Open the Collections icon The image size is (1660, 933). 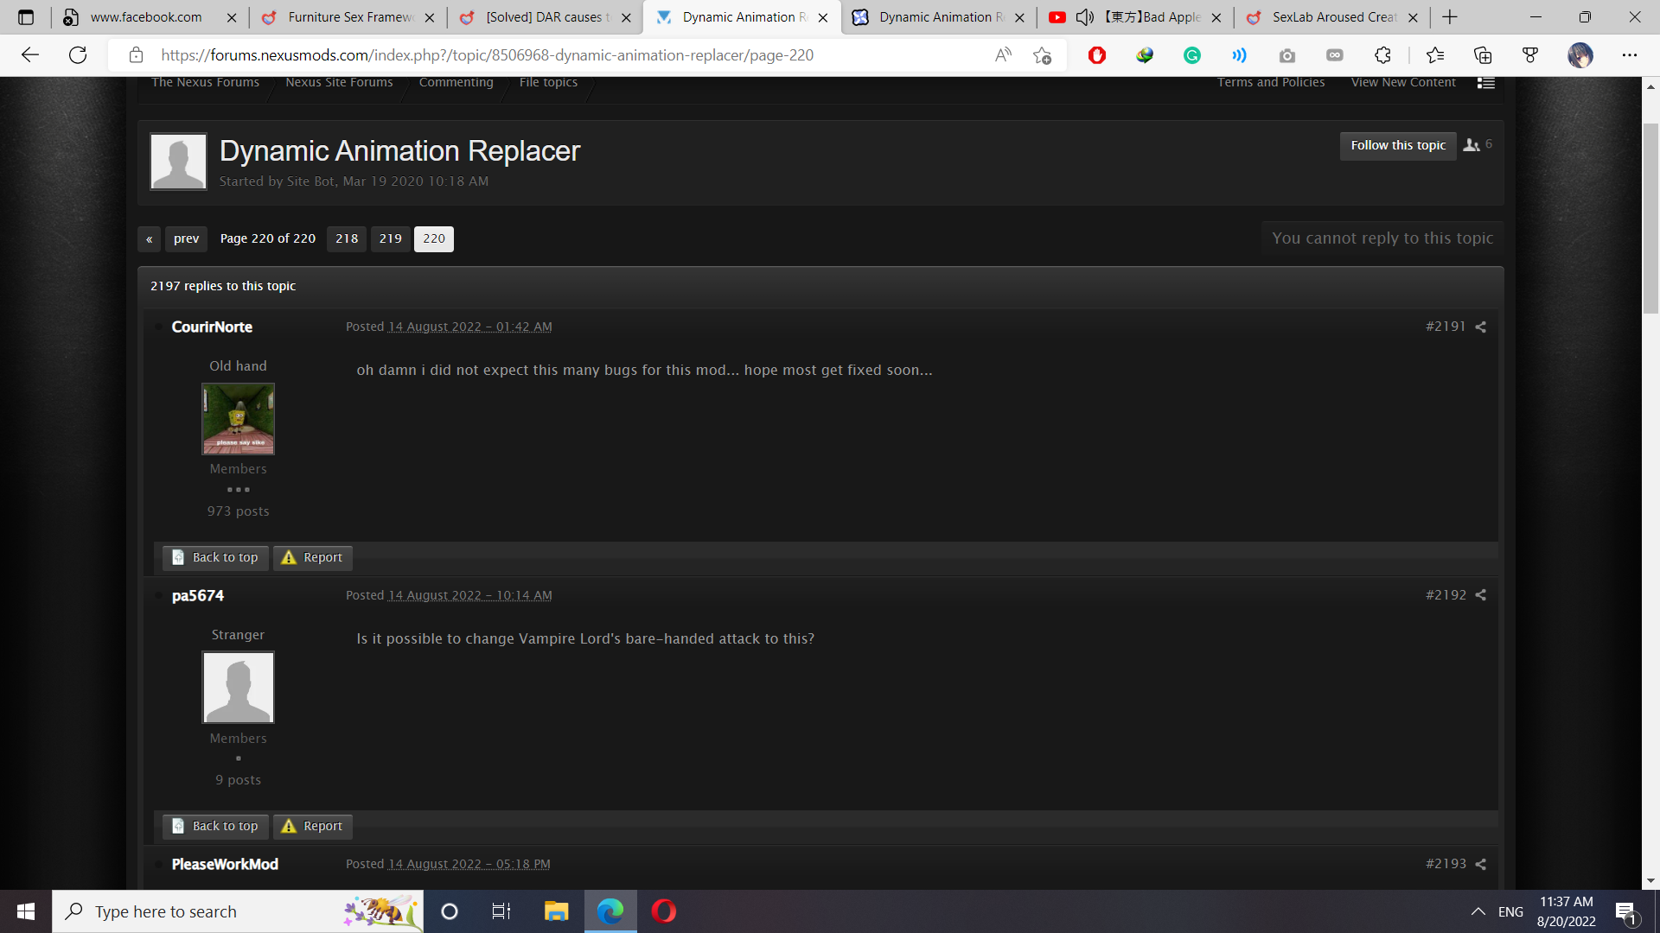[1483, 55]
